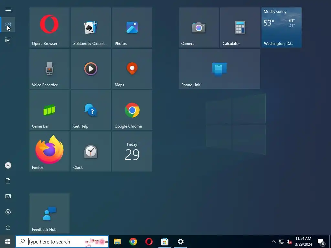Open Chrome from the taskbar
331x248 pixels.
(x=133, y=242)
